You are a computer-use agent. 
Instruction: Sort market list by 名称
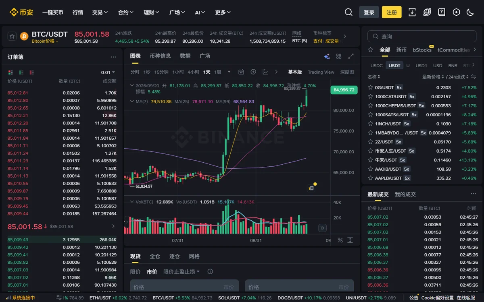[x=374, y=77]
